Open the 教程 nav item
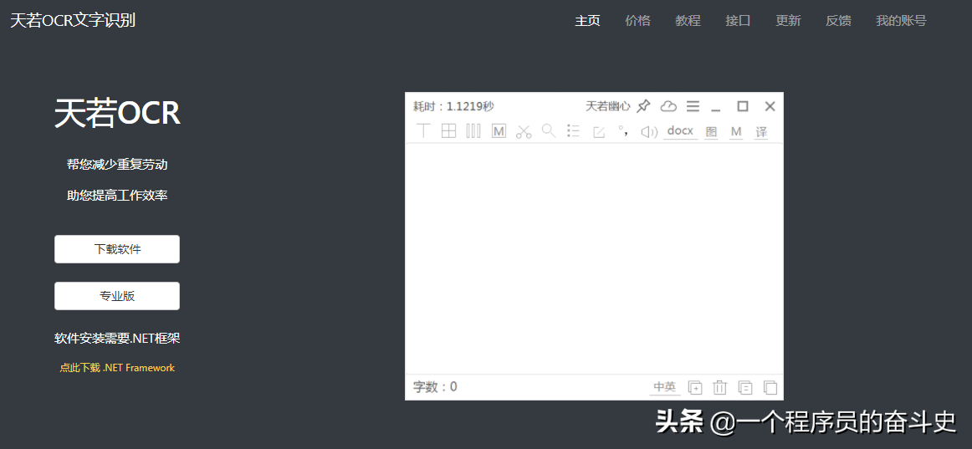Screen dimensions: 972x449 click(688, 20)
